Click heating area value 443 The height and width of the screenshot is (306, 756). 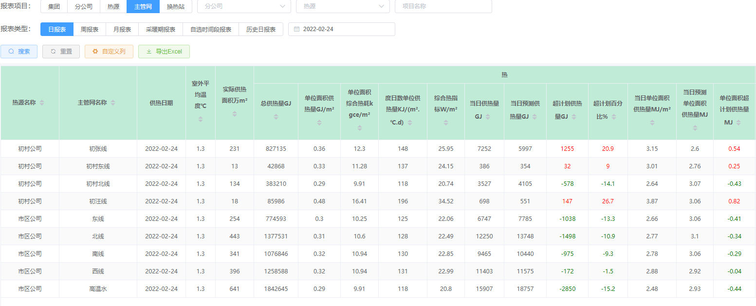(235, 236)
